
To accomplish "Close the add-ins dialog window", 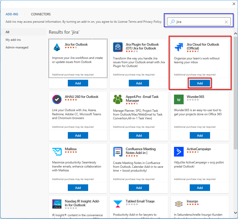I will [x=234, y=4].
